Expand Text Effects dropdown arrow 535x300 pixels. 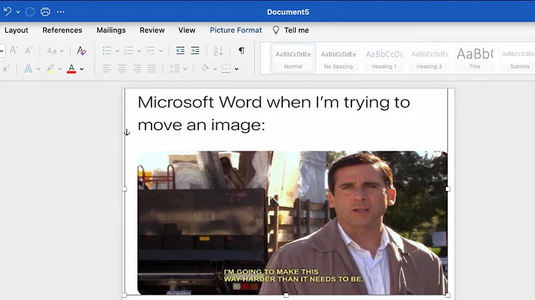point(38,69)
